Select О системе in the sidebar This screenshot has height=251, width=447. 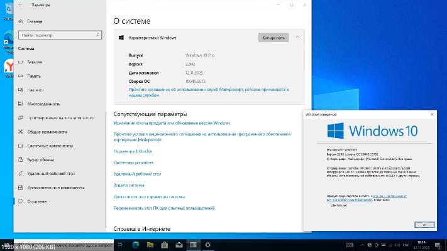36,201
